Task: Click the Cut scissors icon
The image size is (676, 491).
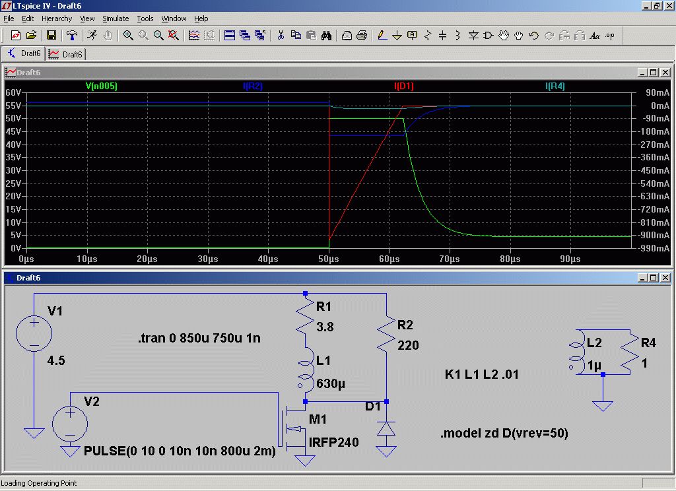Action: click(x=281, y=36)
